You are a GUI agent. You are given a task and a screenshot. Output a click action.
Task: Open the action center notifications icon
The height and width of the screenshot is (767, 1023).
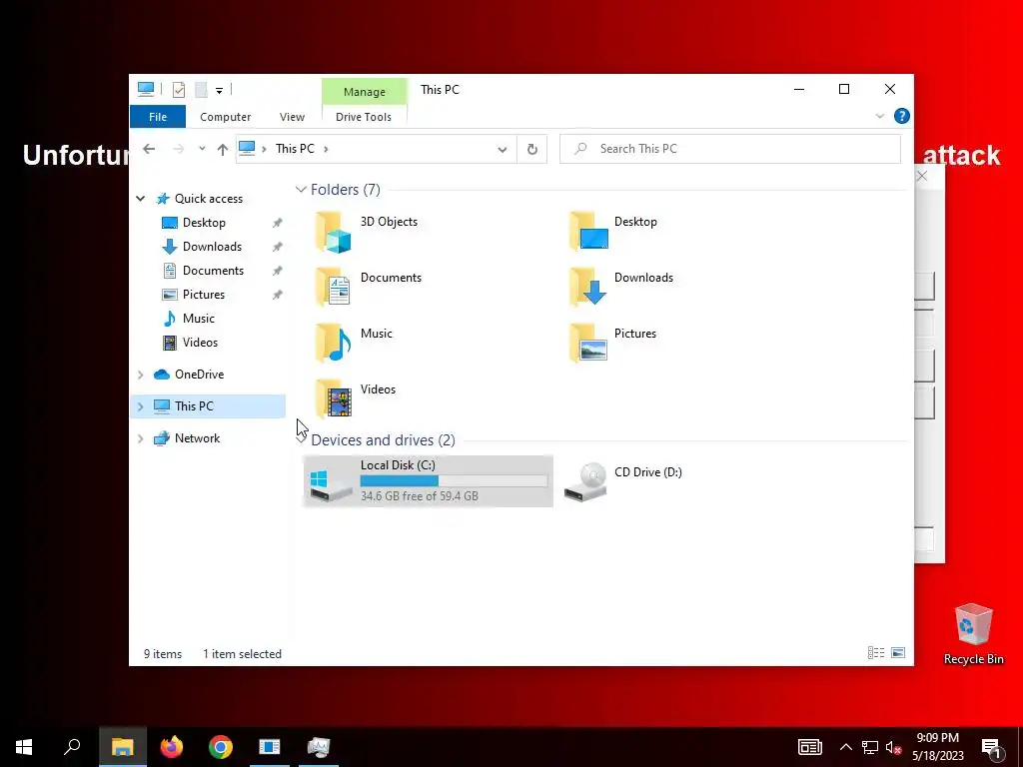(x=990, y=747)
